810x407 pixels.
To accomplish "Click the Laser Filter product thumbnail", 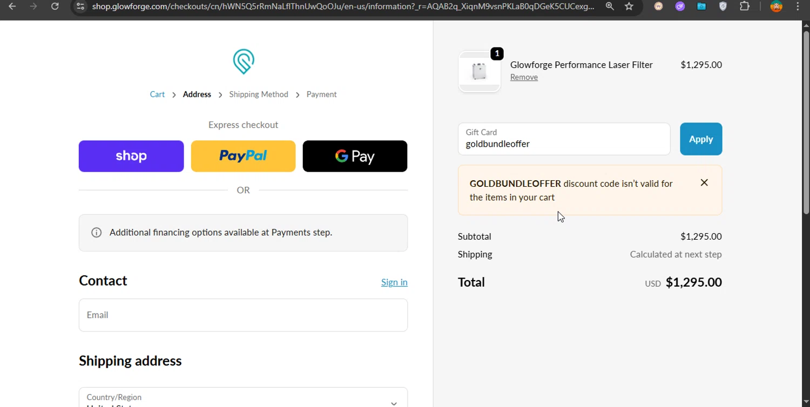I will [x=480, y=72].
